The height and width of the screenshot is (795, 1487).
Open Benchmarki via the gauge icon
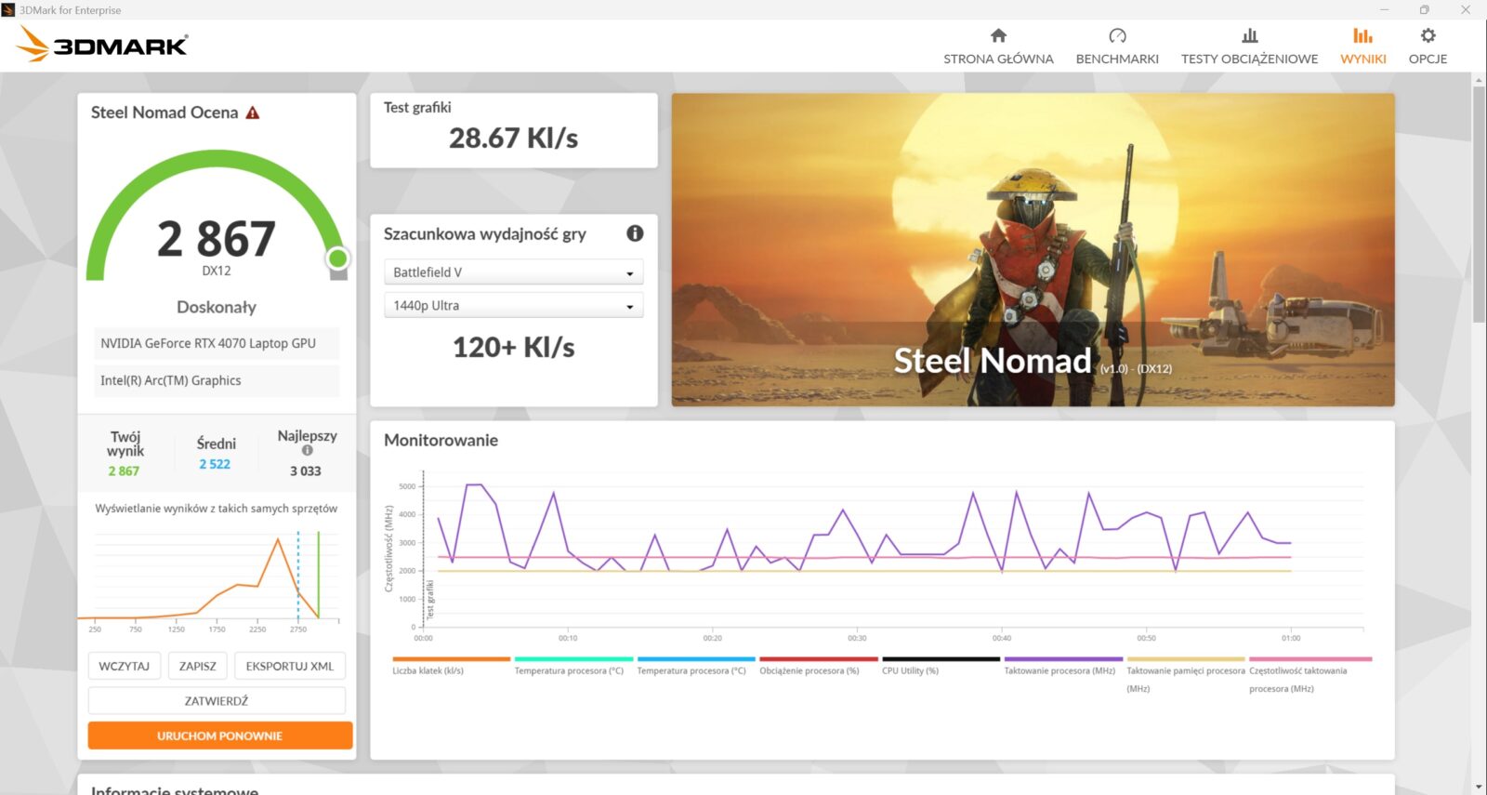click(x=1117, y=36)
